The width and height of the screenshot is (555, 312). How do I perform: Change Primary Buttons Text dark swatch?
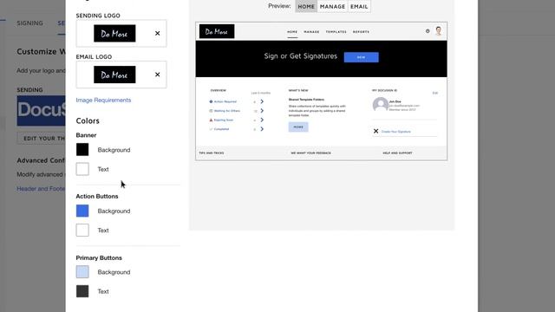point(82,291)
